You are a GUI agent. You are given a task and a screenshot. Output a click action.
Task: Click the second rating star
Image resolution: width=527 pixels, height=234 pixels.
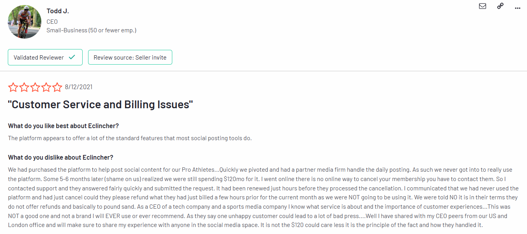point(24,87)
